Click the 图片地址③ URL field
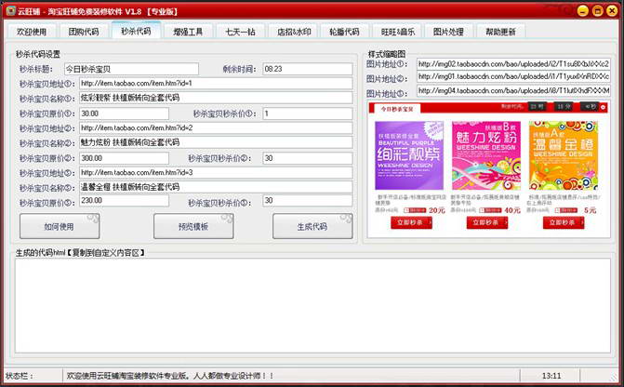This screenshot has height=387, width=624. pos(513,91)
